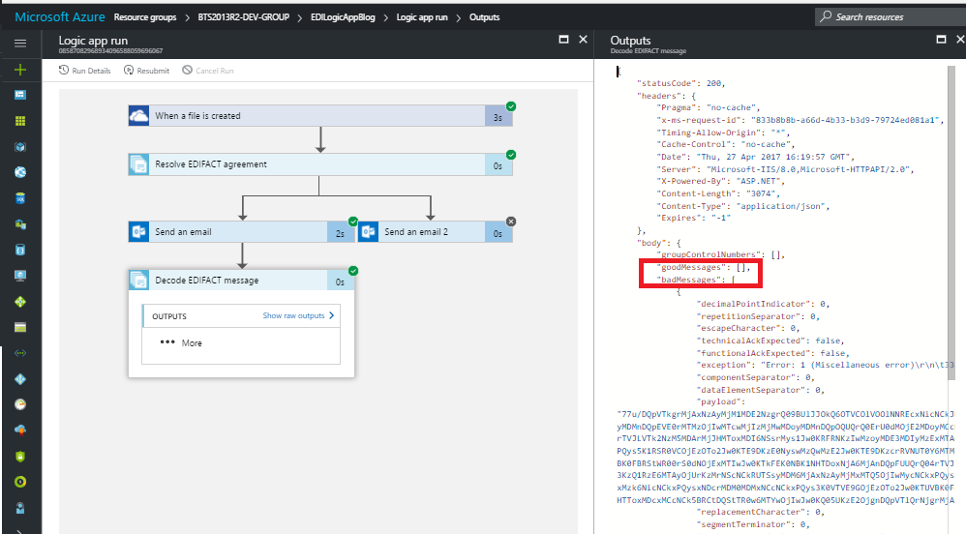Open the Resource groups cube icon
The image size is (966, 534).
tap(20, 147)
